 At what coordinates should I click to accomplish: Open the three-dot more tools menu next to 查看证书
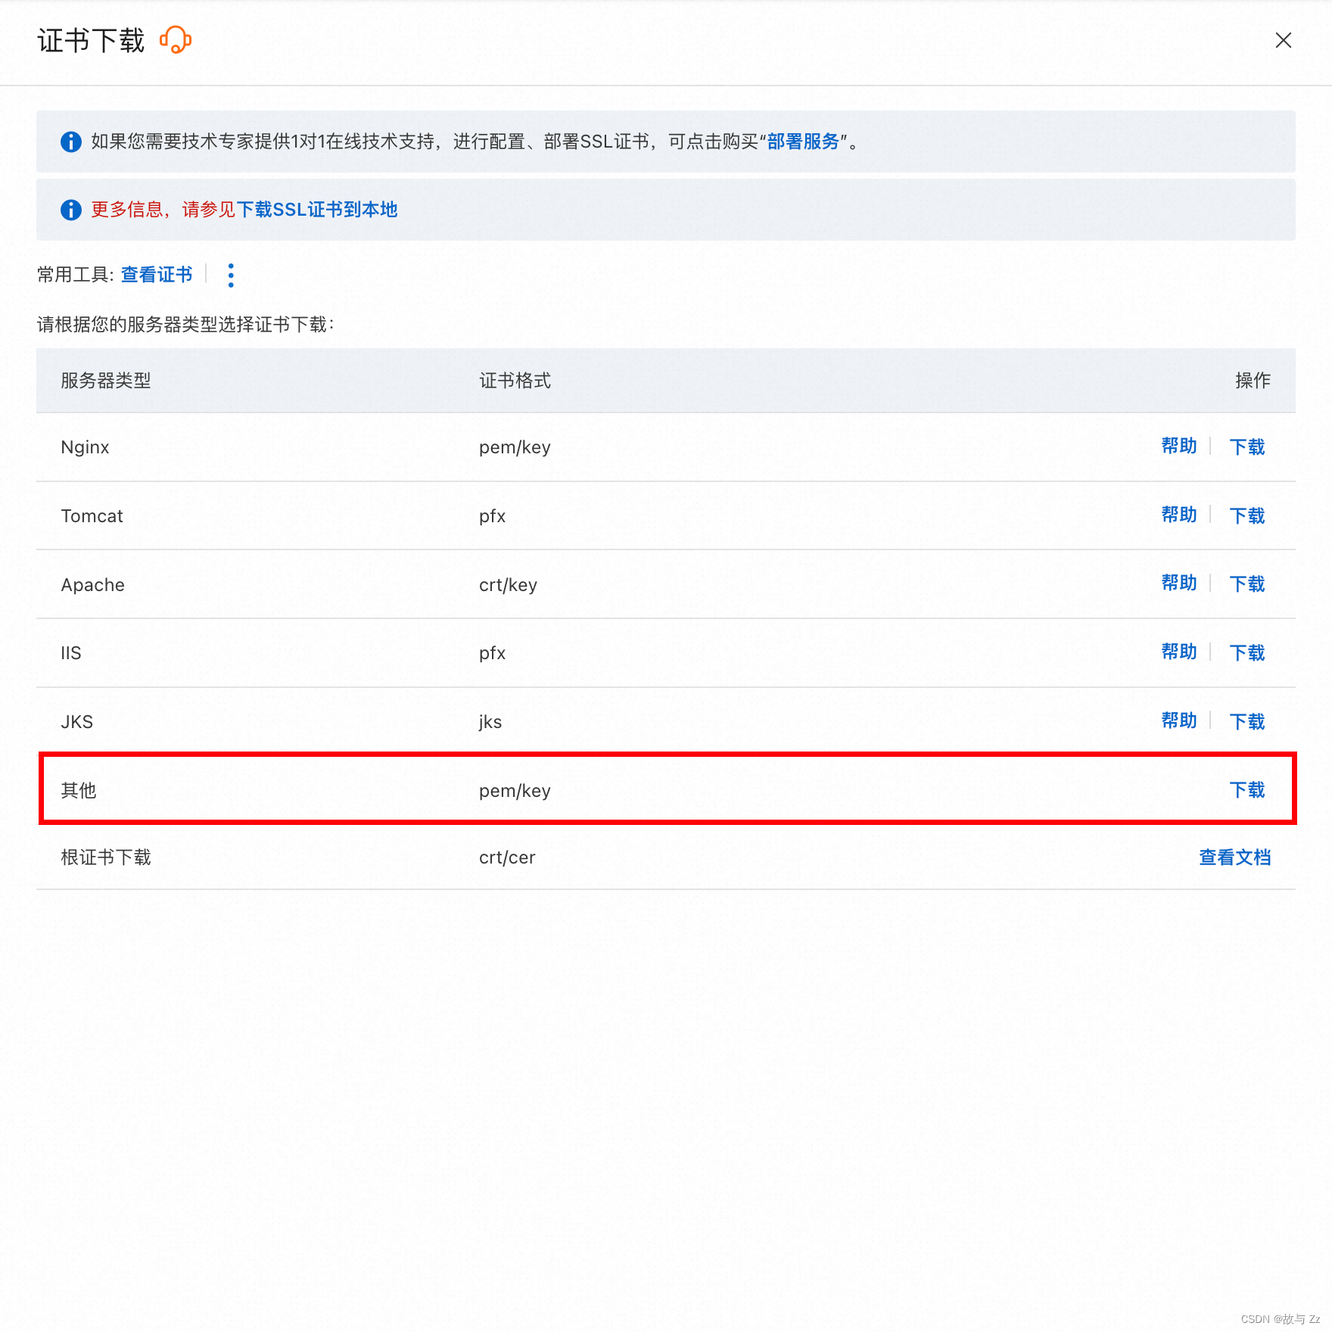[230, 275]
